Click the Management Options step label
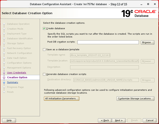 click(x=19, y=68)
